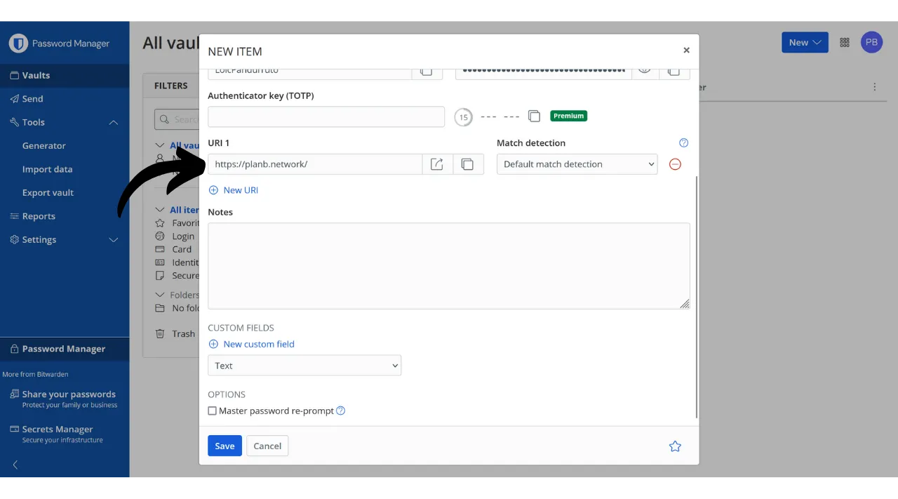Copy the URI 1 value icon
The image size is (898, 499).
click(468, 164)
